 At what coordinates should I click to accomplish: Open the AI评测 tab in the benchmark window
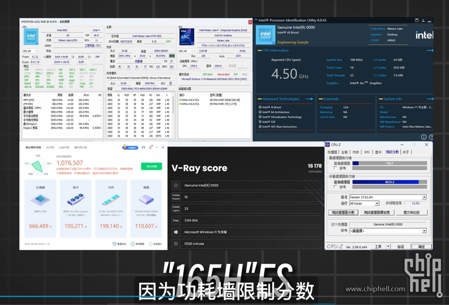click(50, 147)
